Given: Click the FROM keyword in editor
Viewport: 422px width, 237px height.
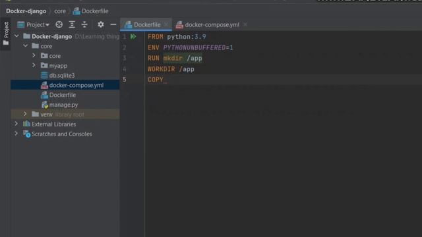Looking at the screenshot, I should (x=156, y=37).
